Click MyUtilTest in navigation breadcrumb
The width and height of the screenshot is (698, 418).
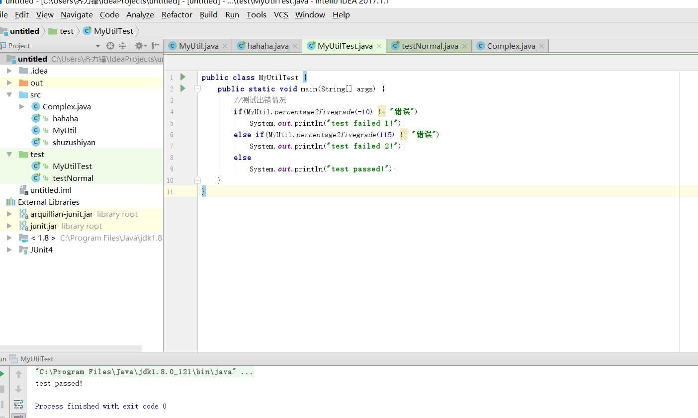point(113,31)
